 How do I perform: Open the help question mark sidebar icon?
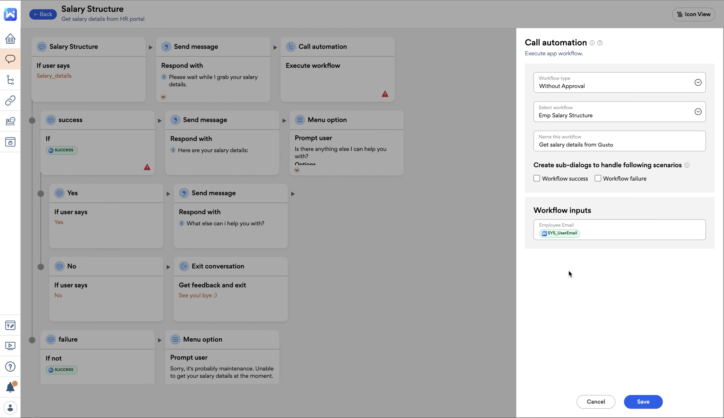[x=10, y=367]
